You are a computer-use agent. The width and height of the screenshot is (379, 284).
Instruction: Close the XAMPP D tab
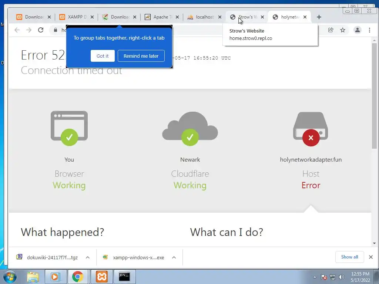coord(92,17)
